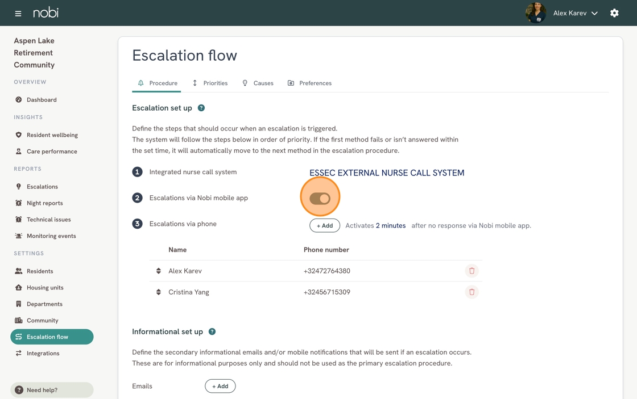The image size is (637, 399).
Task: Click Escalation set up help icon
Action: click(201, 108)
